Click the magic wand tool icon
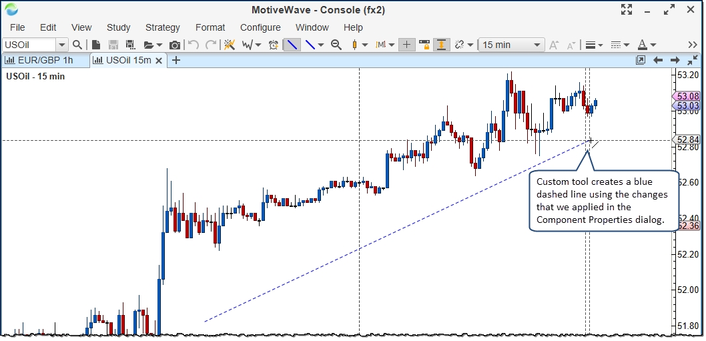Screen dimensions: 706x341 coord(230,45)
